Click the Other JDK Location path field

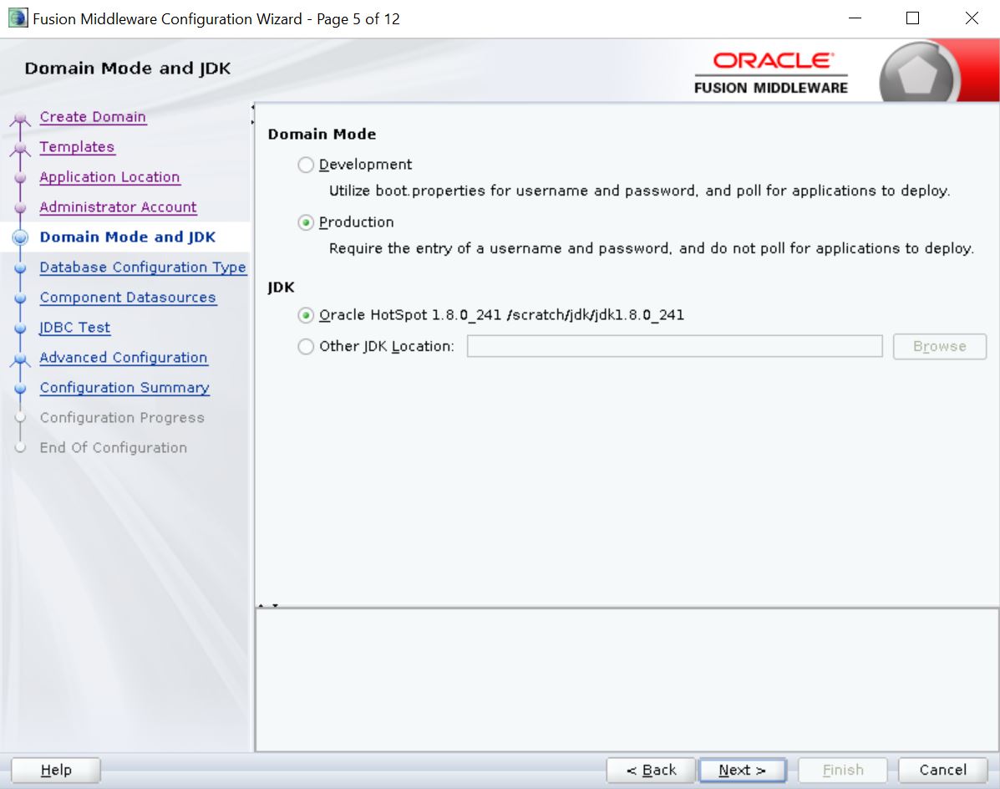[675, 346]
